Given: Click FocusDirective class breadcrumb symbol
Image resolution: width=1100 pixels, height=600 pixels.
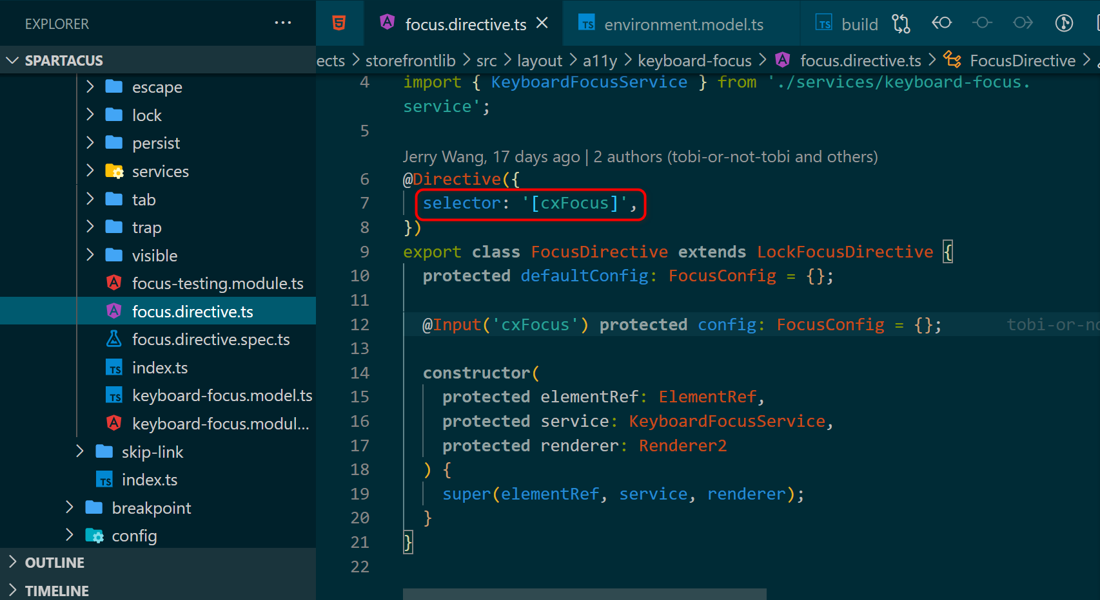Looking at the screenshot, I should [x=1023, y=61].
